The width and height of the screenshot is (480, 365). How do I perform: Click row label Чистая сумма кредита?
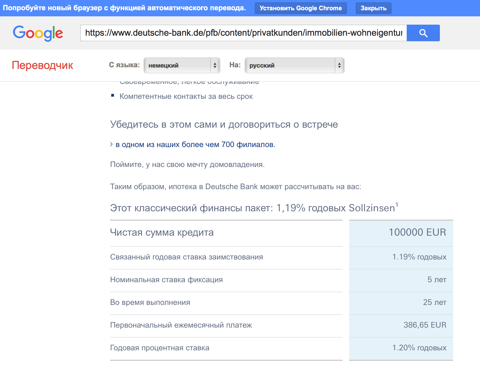pyautogui.click(x=162, y=232)
